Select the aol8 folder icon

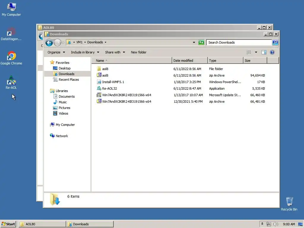tap(99, 69)
